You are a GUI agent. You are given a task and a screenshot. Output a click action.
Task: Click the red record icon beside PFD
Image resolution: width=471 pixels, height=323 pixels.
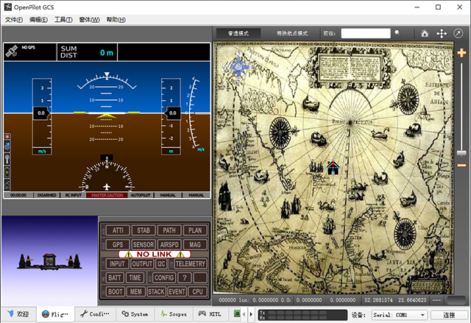[7, 137]
